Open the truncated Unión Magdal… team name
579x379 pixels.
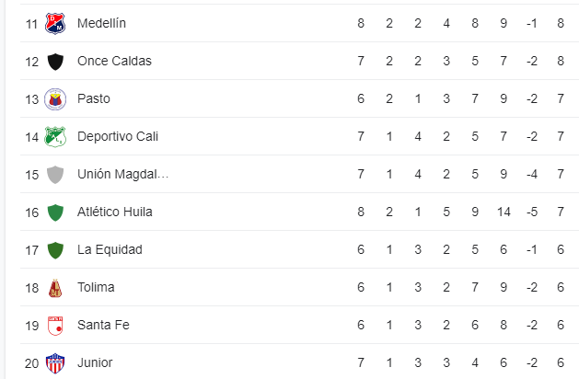point(123,174)
